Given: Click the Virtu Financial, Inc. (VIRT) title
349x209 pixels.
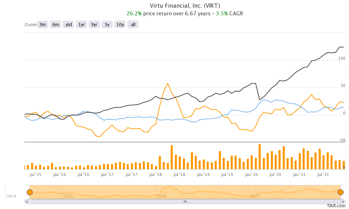Looking at the screenshot, I should [185, 6].
